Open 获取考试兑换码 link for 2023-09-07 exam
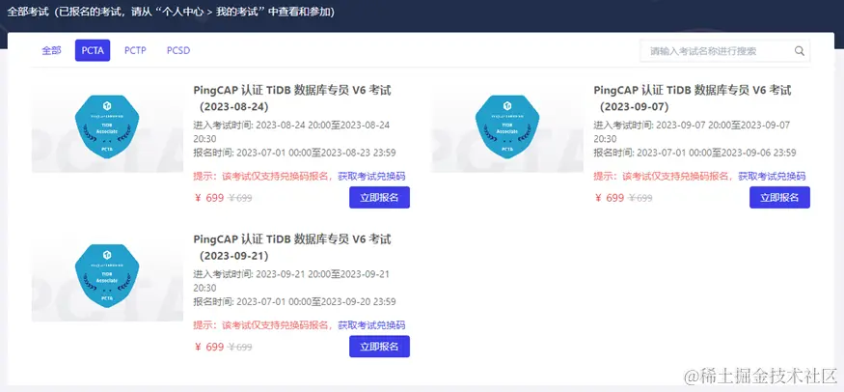This screenshot has width=844, height=392. 772,176
